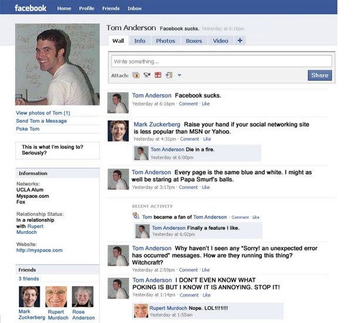Viewport: 355px width, 323px height.
Task: Click the 'This is what I'm losing to?' box
Action: pyautogui.click(x=58, y=150)
